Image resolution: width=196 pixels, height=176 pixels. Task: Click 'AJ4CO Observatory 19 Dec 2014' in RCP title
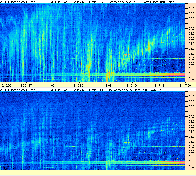(21, 2)
